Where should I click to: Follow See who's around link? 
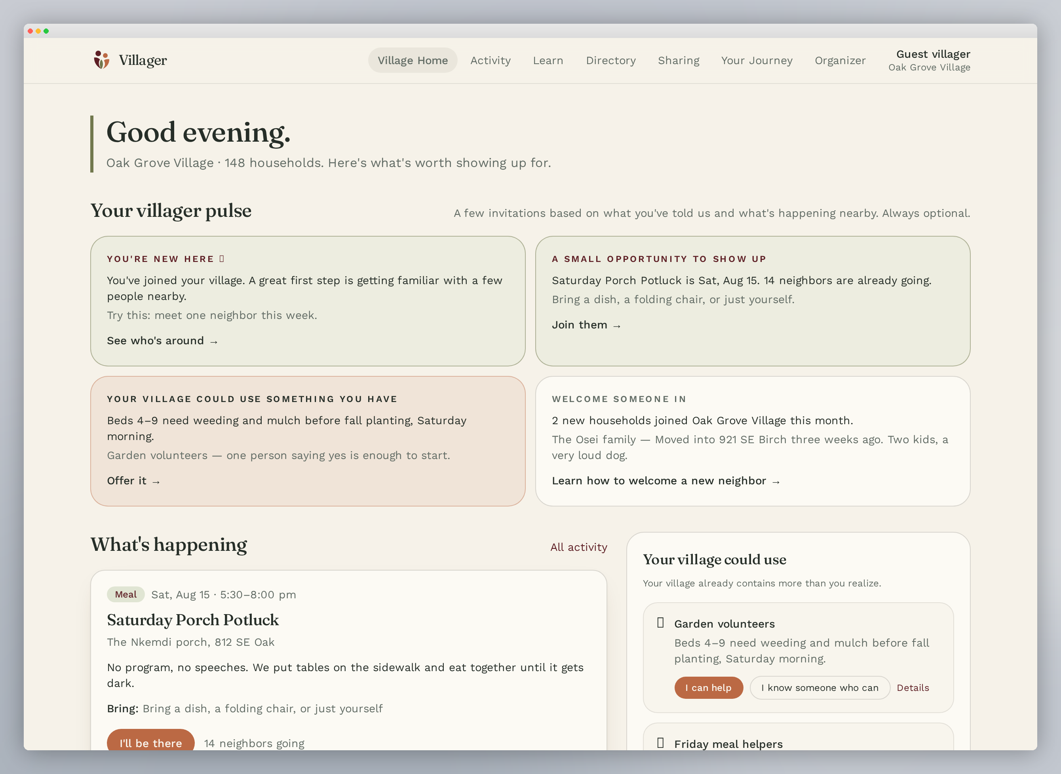(x=162, y=341)
